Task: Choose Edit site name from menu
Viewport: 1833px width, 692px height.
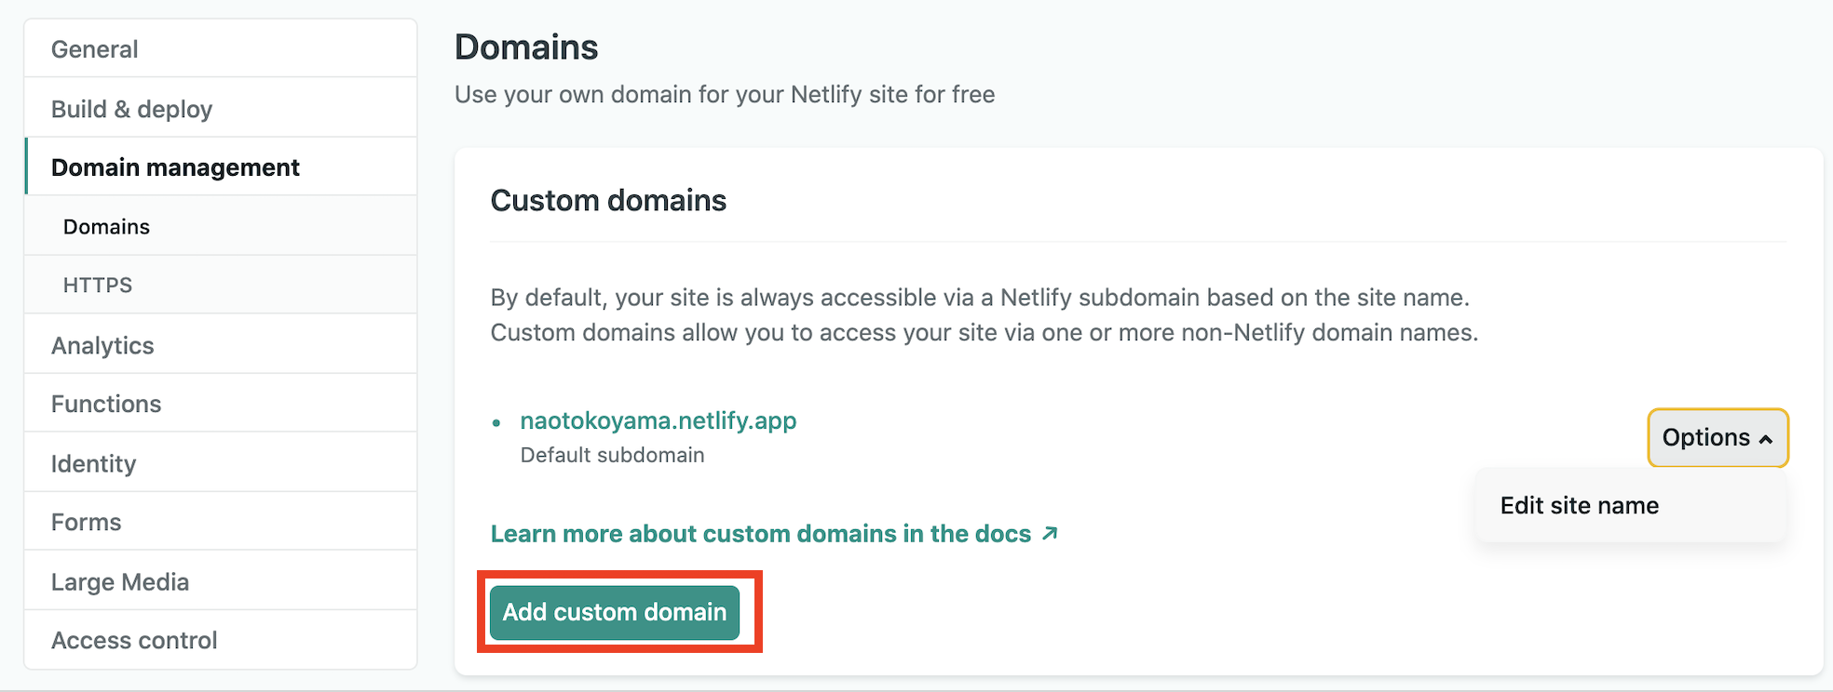Action: (x=1579, y=505)
